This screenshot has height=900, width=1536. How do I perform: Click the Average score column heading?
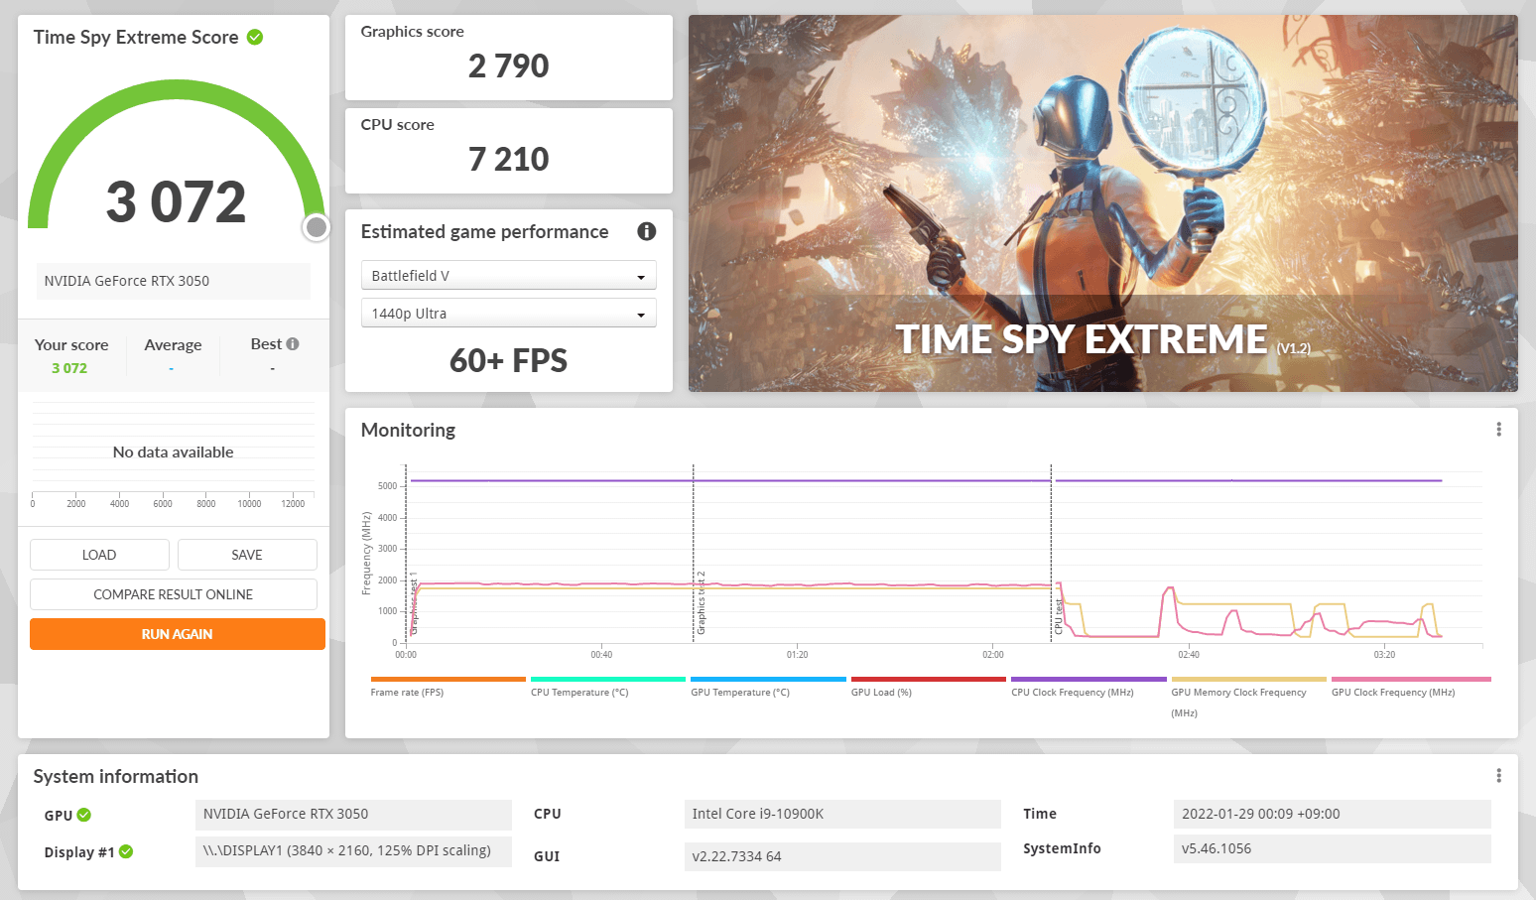(173, 345)
